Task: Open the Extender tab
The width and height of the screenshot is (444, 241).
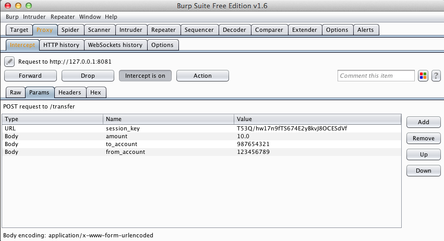Action: [304, 30]
